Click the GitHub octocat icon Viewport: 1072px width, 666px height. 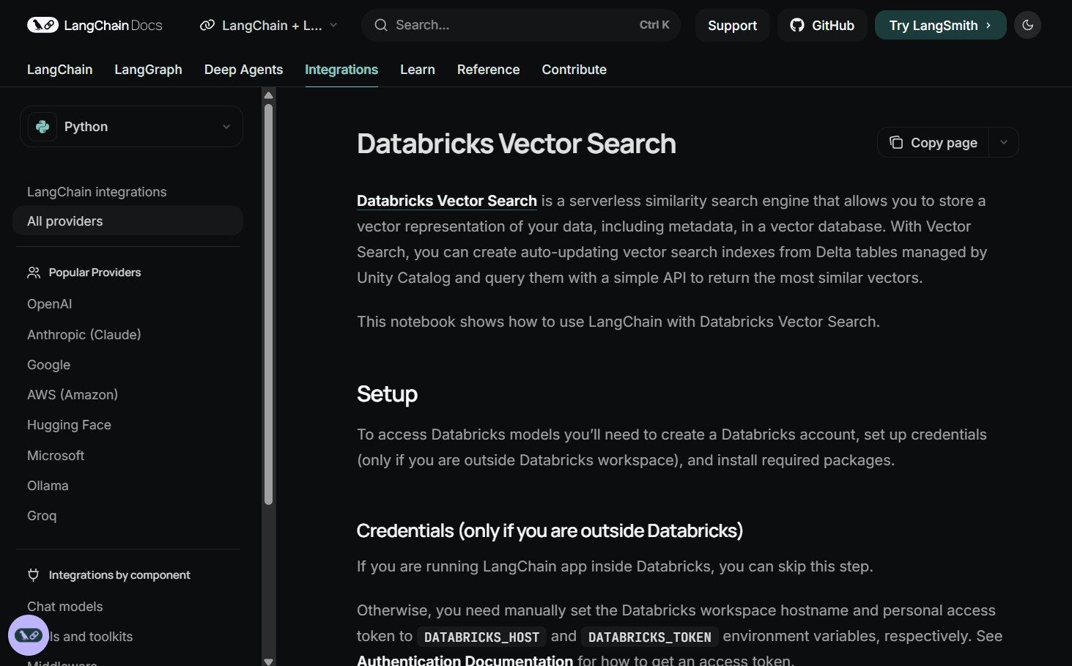[x=797, y=25]
